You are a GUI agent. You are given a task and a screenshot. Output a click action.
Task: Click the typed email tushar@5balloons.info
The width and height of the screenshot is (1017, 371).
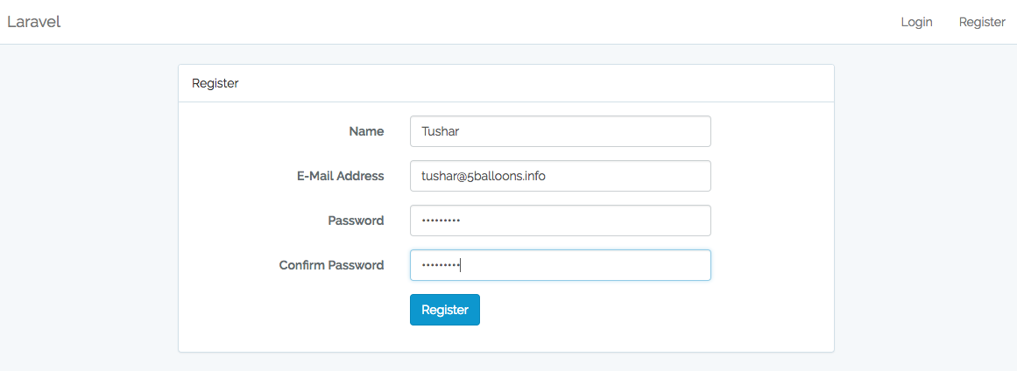(x=484, y=176)
